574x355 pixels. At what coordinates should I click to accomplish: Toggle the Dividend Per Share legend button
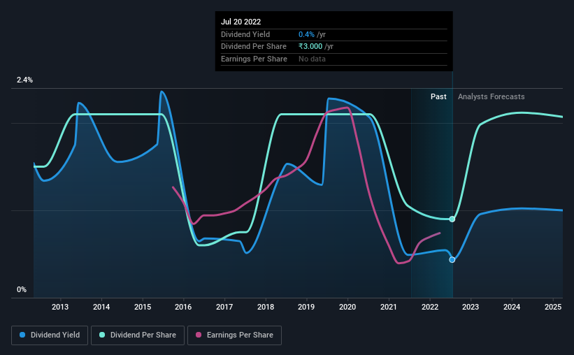[138, 335]
